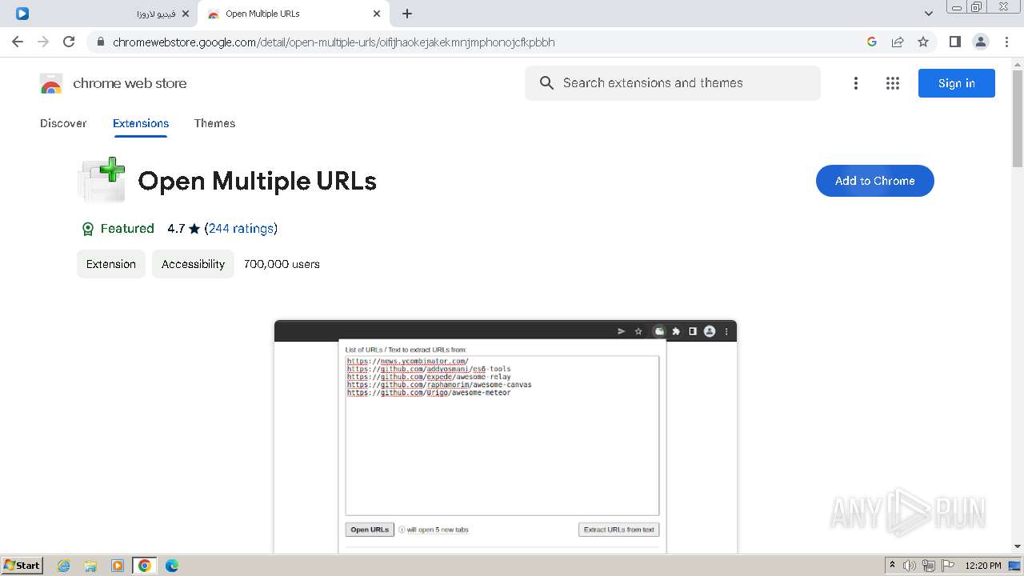Sign in to Chrome Web Store
The image size is (1024, 576).
[957, 83]
